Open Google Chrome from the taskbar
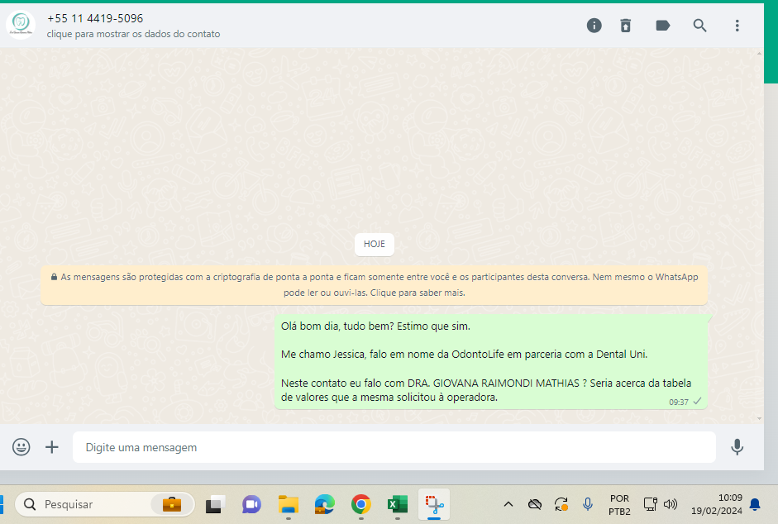 point(361,505)
